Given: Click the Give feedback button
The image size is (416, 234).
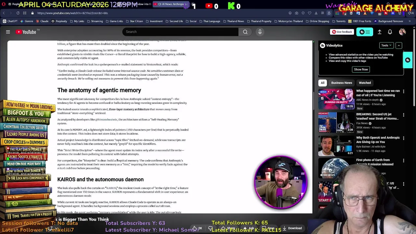Looking at the screenshot, I should tap(342, 32).
